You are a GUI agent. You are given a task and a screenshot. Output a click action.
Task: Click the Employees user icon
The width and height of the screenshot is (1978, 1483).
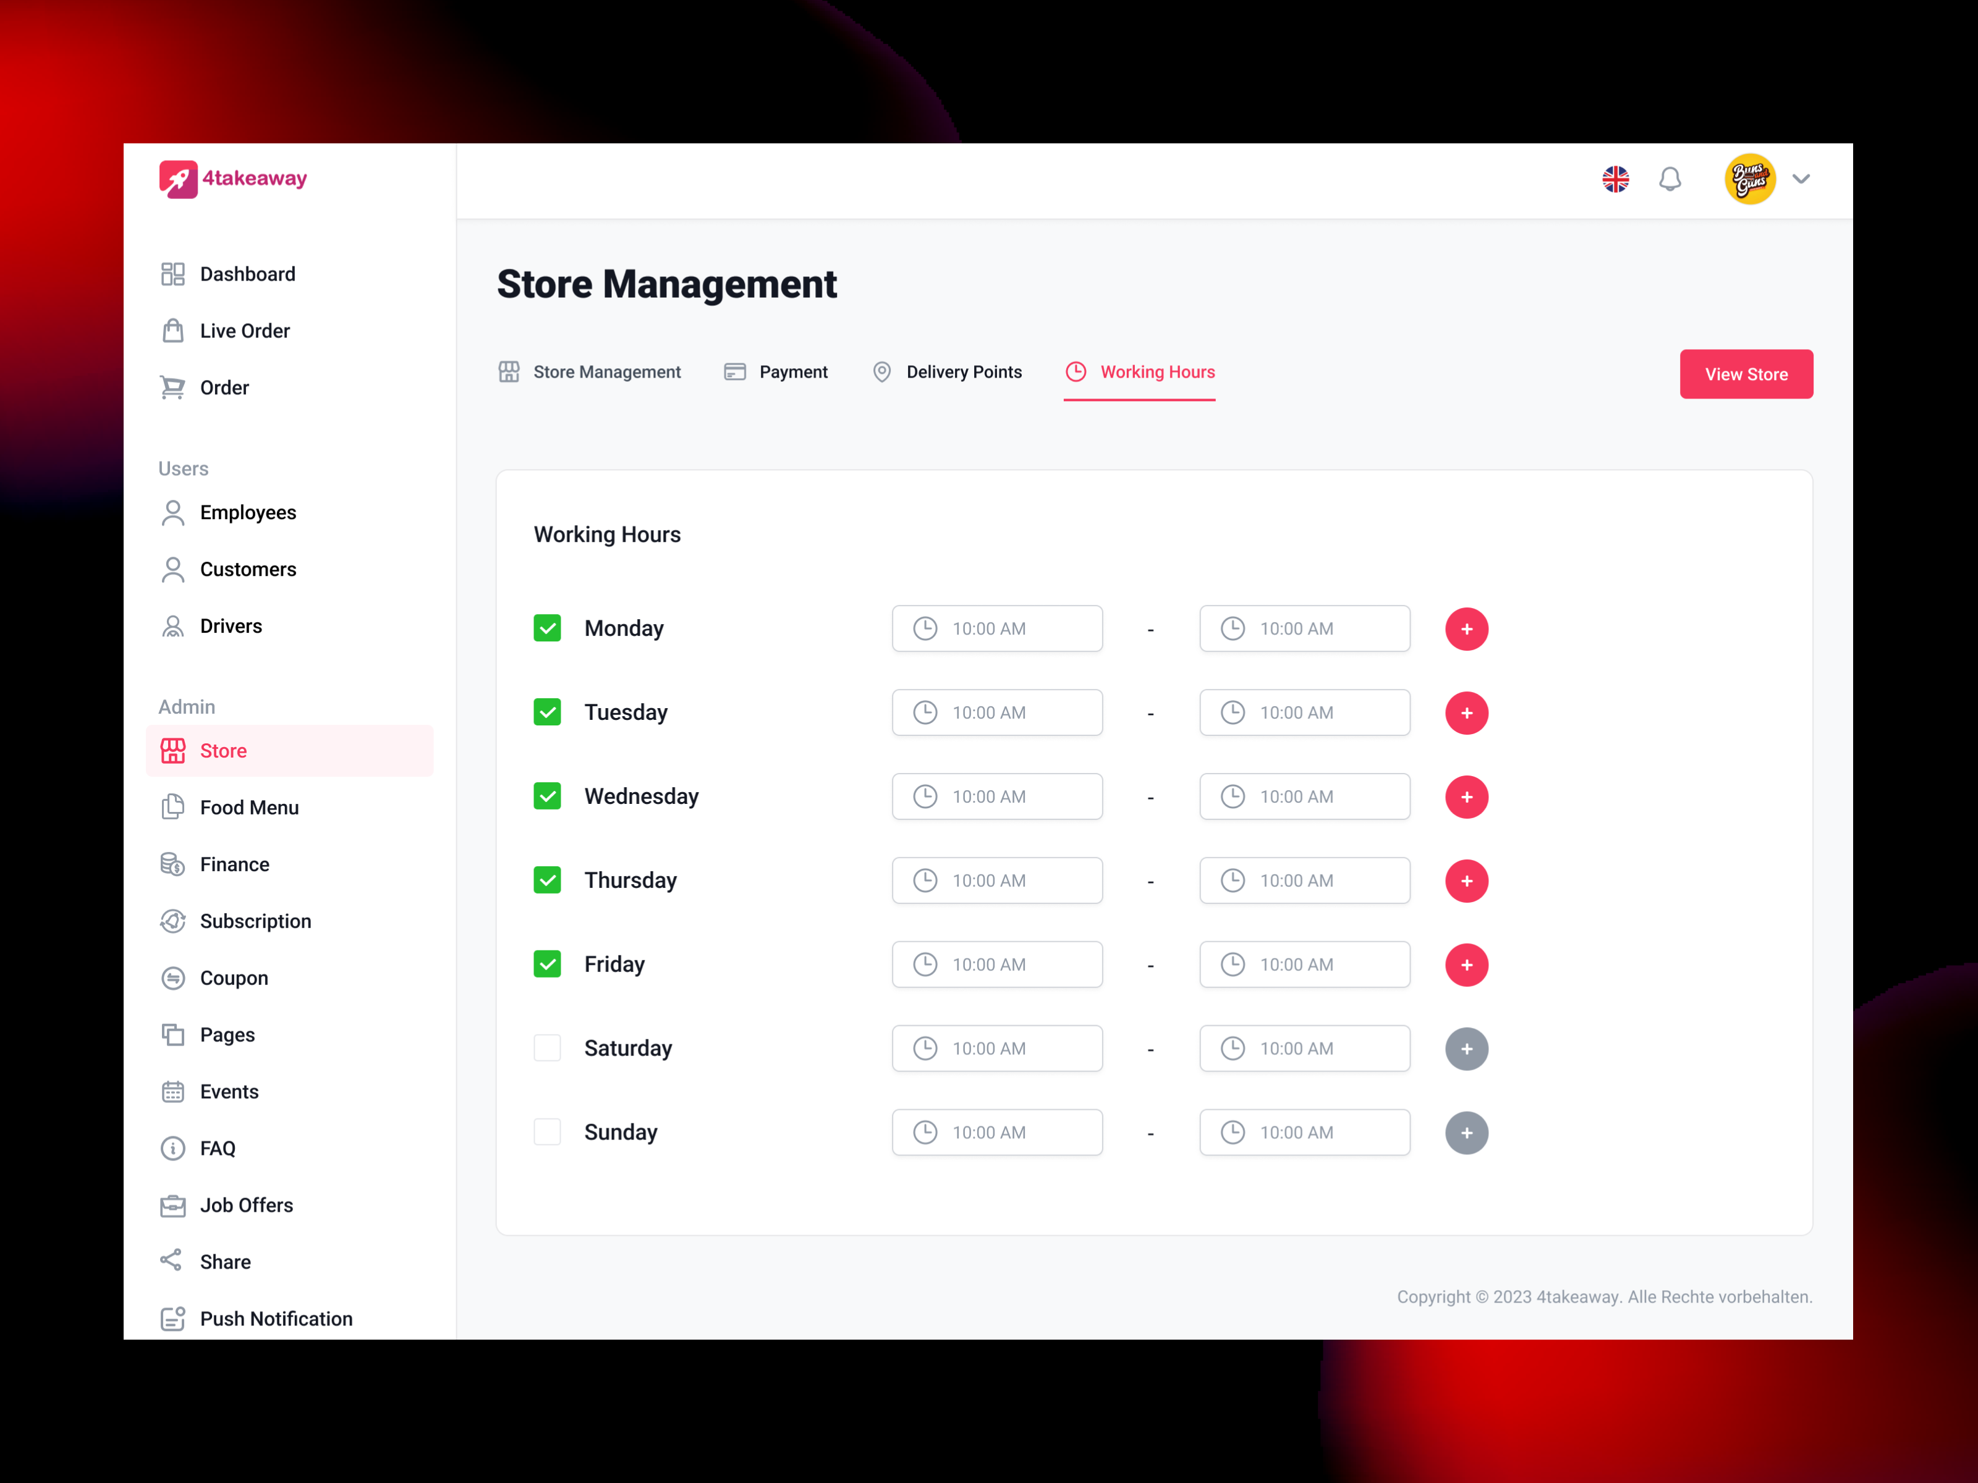coord(174,512)
